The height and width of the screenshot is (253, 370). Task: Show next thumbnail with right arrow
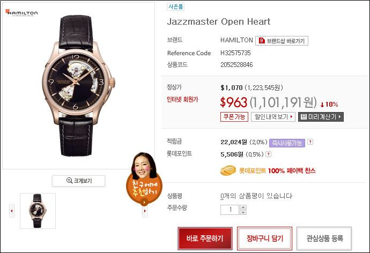145,211
